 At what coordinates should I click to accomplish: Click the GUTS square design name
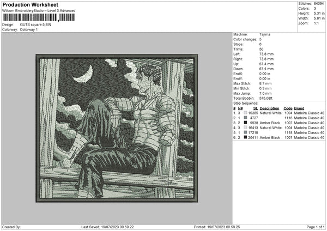coord(35,25)
